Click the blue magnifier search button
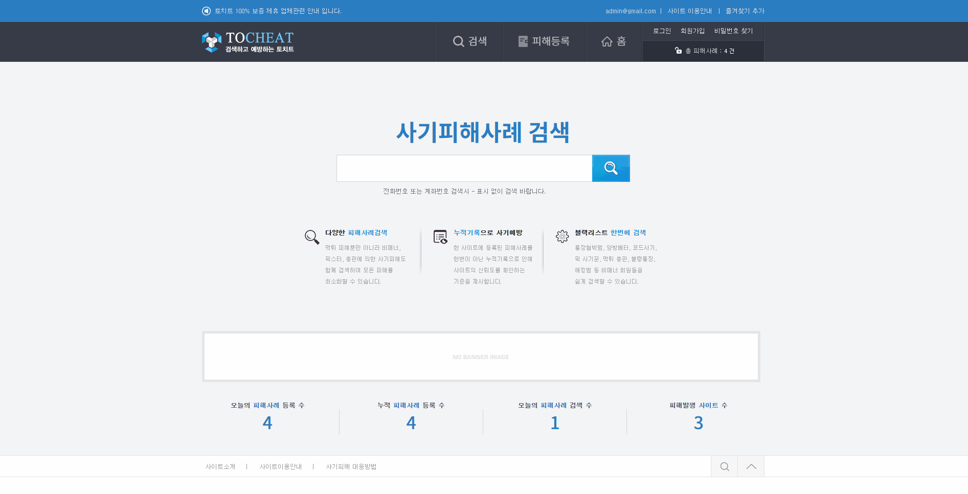968x494 pixels. (x=611, y=168)
